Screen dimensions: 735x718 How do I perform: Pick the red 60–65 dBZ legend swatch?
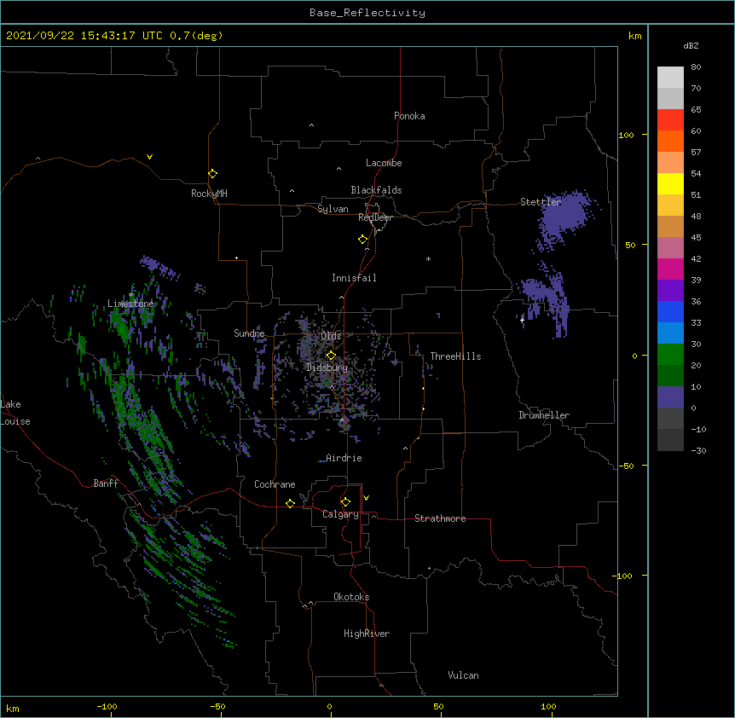pyautogui.click(x=670, y=119)
